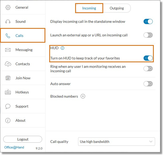164x156 pixels.
Task: Enable launch external app on incoming call
Action: (148, 35)
